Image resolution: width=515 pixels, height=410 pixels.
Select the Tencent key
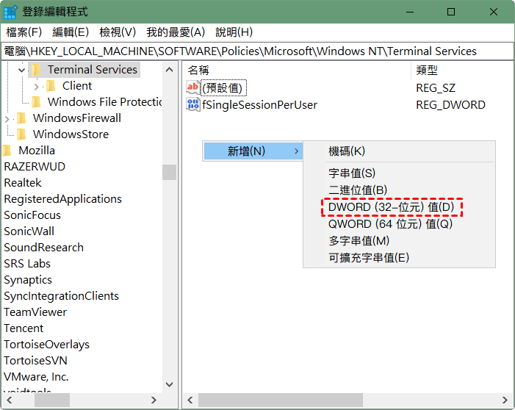tap(24, 328)
